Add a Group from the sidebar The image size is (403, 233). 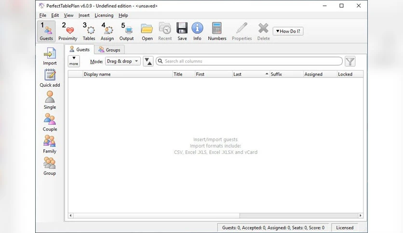point(50,167)
